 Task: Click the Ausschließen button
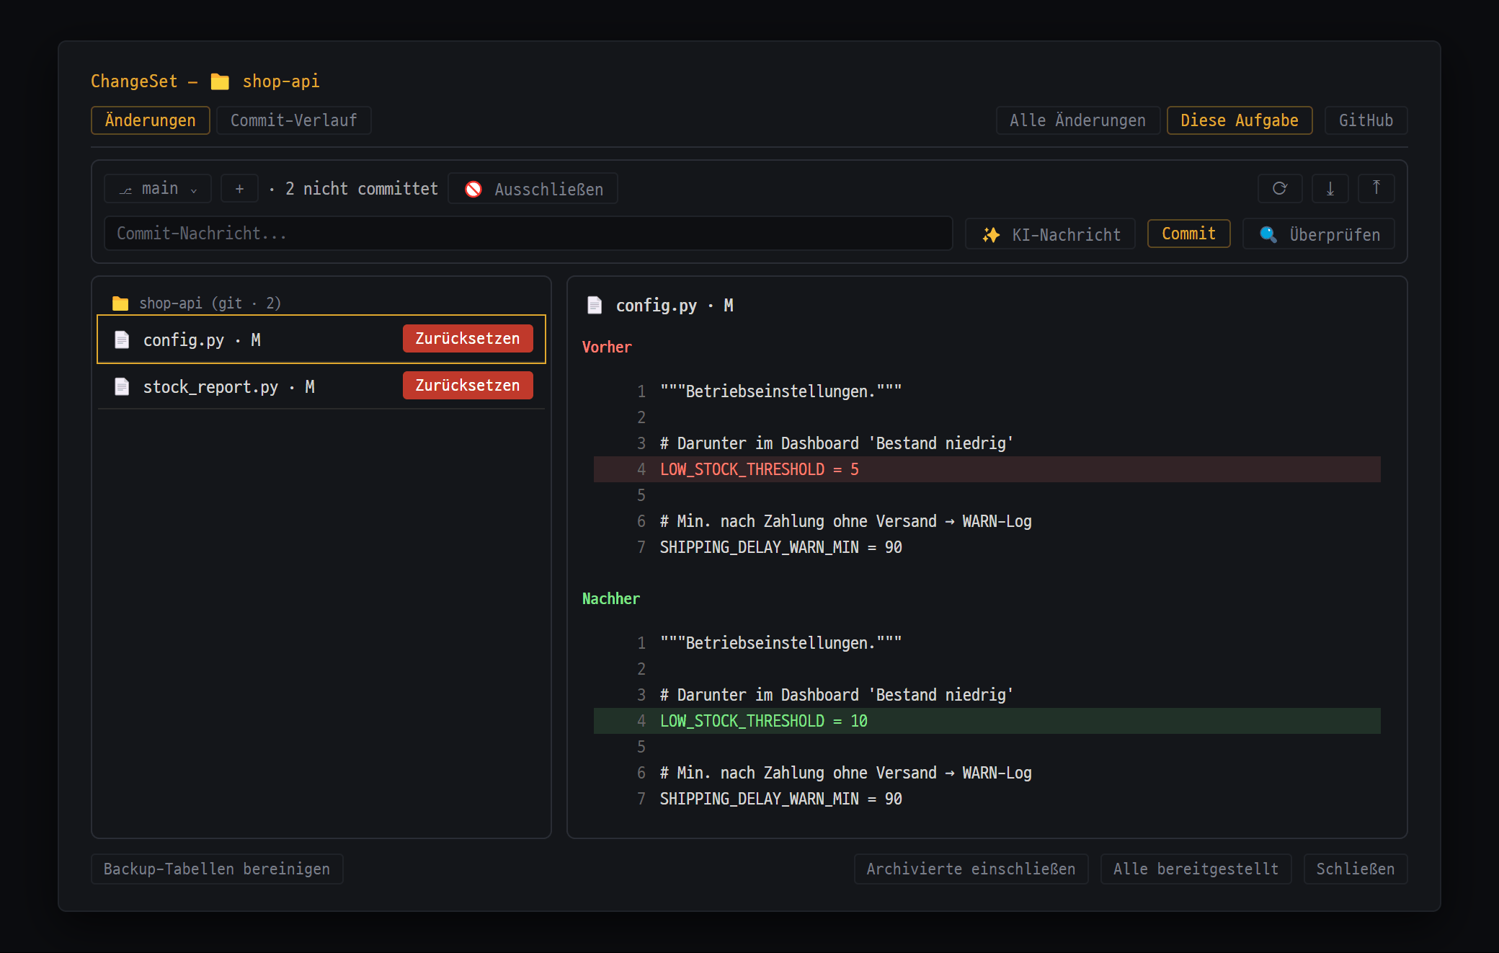(x=533, y=189)
